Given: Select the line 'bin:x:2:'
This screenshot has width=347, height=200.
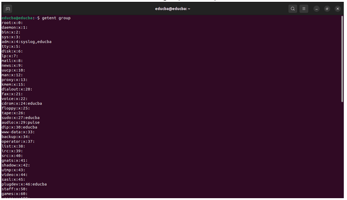Looking at the screenshot, I should (11, 32).
